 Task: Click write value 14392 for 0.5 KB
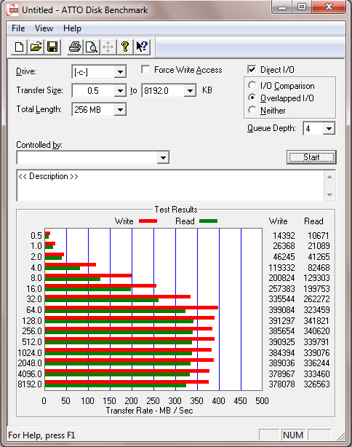284,236
